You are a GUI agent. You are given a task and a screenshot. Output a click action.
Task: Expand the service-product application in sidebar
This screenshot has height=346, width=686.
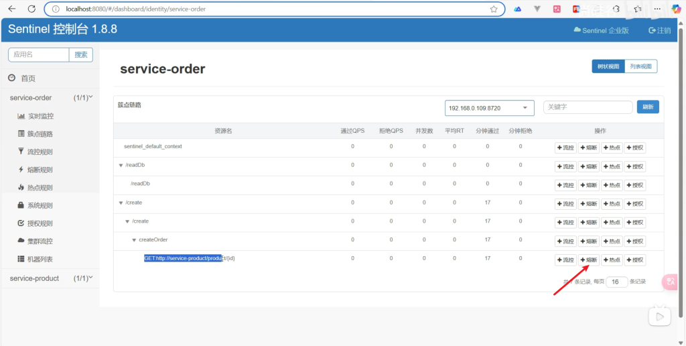click(50, 278)
